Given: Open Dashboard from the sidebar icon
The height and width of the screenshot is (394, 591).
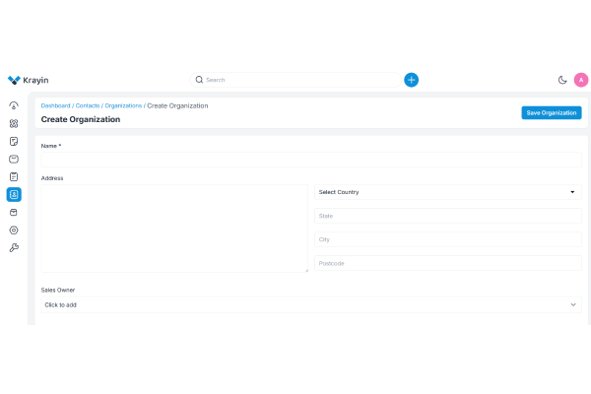Looking at the screenshot, I should pyautogui.click(x=14, y=105).
